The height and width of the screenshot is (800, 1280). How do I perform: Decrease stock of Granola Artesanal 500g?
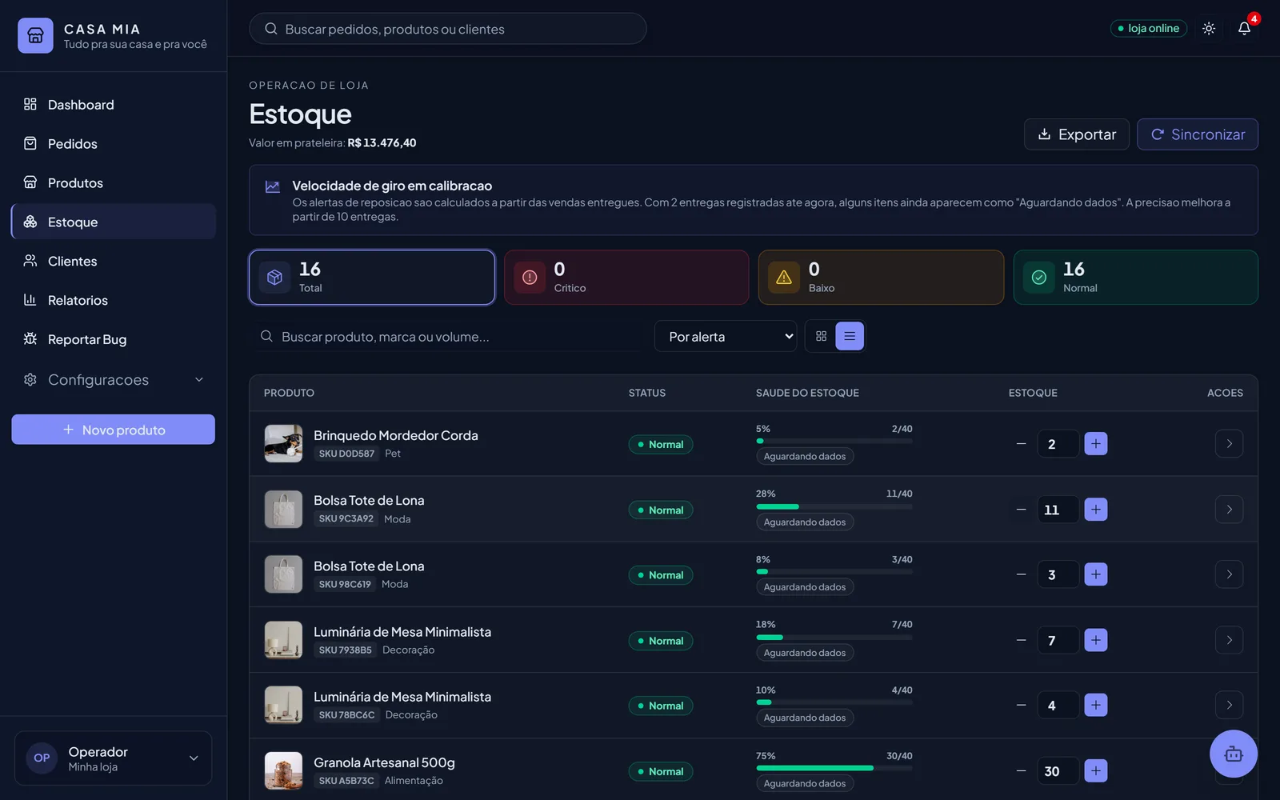[1021, 771]
